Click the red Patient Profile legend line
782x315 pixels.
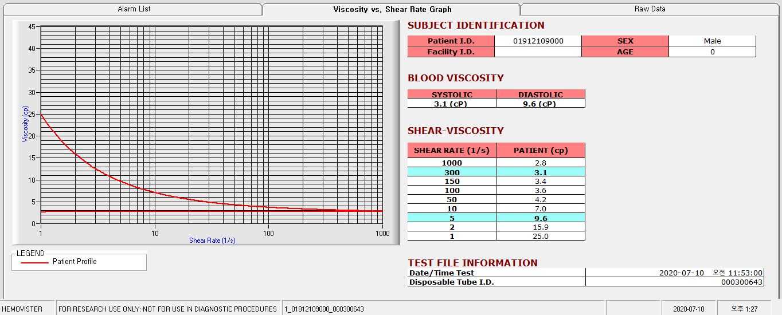click(x=34, y=262)
